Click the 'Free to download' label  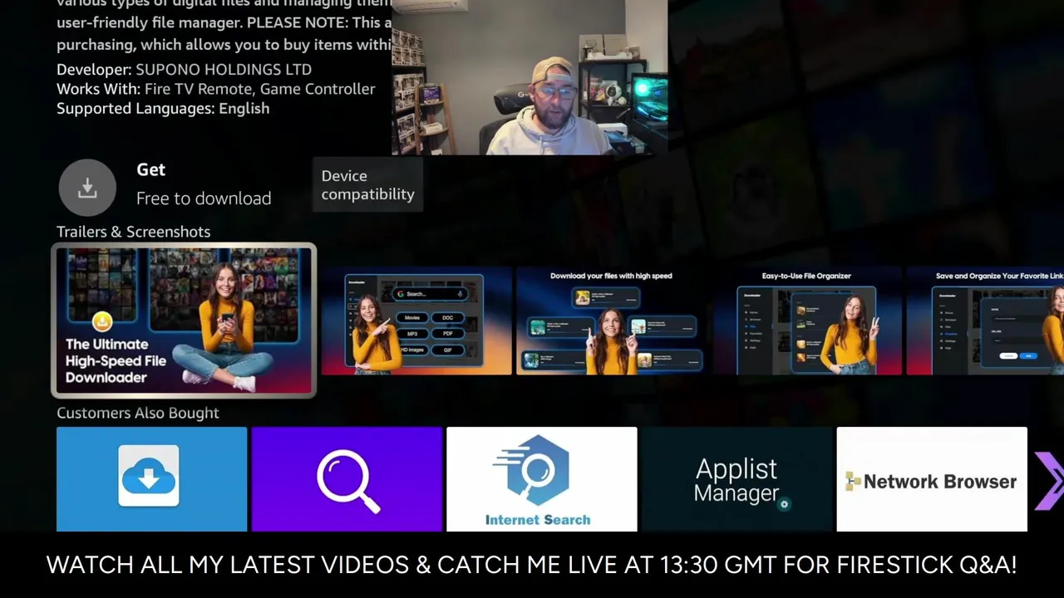pyautogui.click(x=204, y=199)
